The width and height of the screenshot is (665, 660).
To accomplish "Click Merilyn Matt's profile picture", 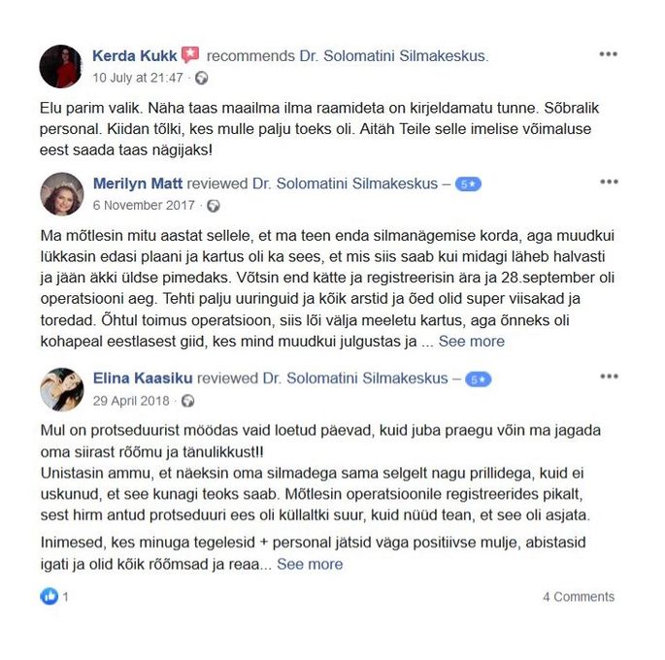I will [62, 194].
